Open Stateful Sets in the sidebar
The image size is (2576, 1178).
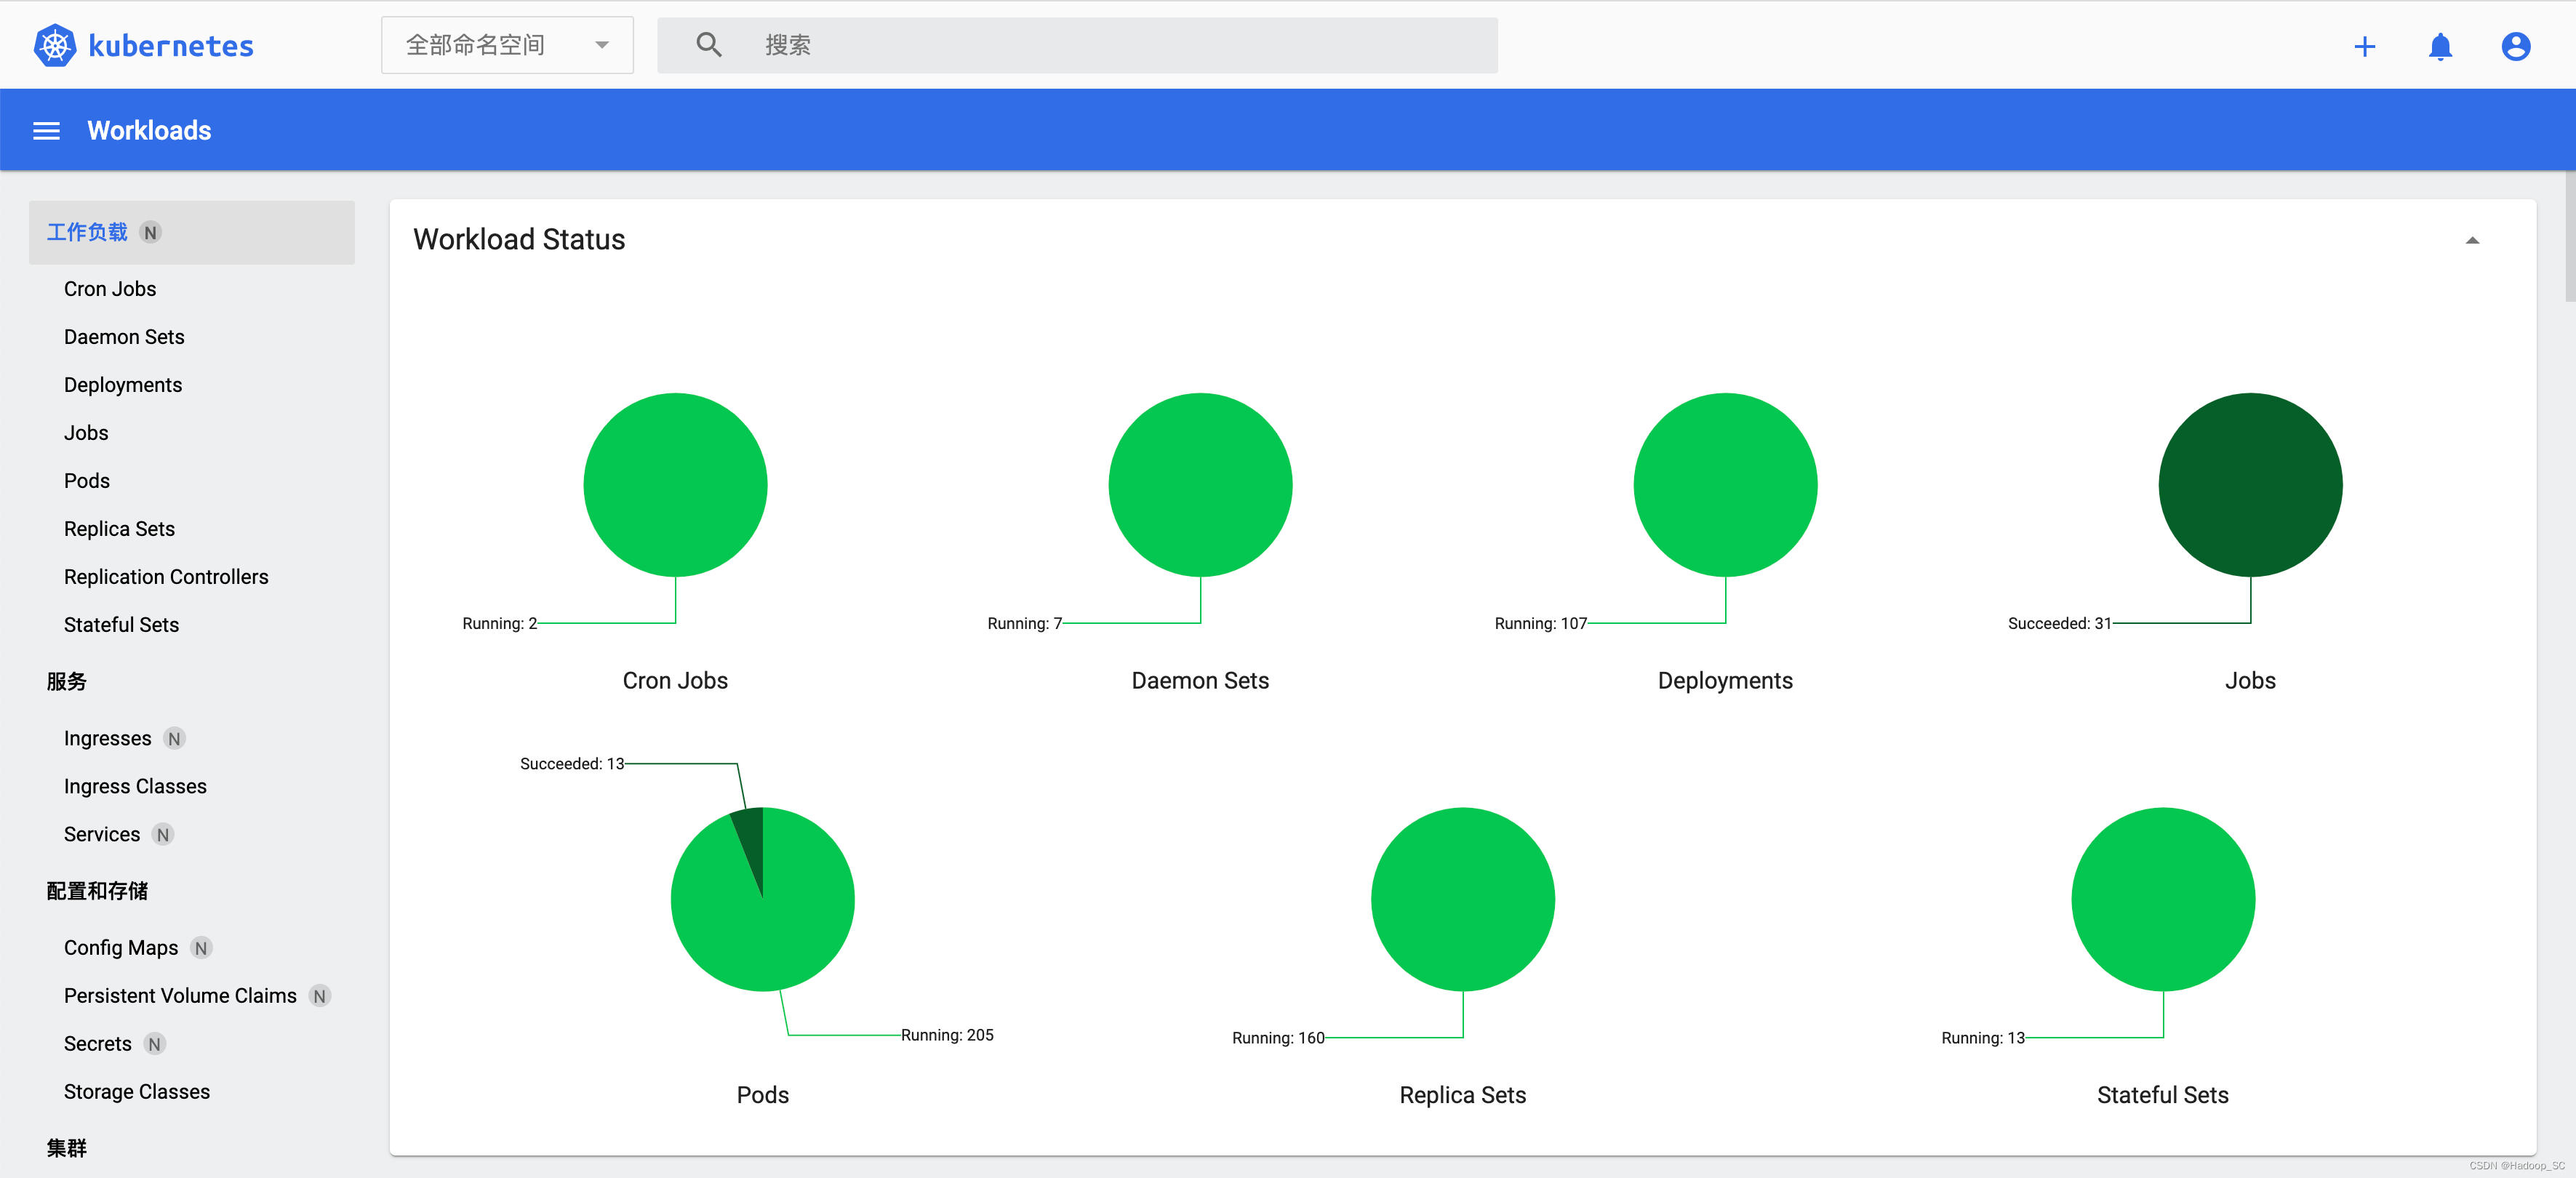[x=121, y=625]
